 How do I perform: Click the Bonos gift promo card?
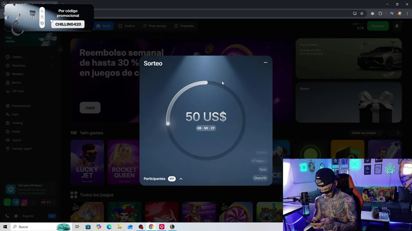(x=349, y=102)
